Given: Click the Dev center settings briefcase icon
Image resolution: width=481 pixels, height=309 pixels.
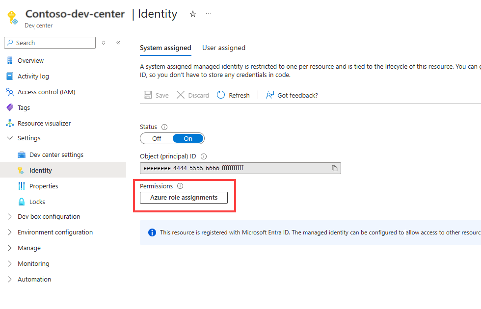Looking at the screenshot, I should 22,154.
